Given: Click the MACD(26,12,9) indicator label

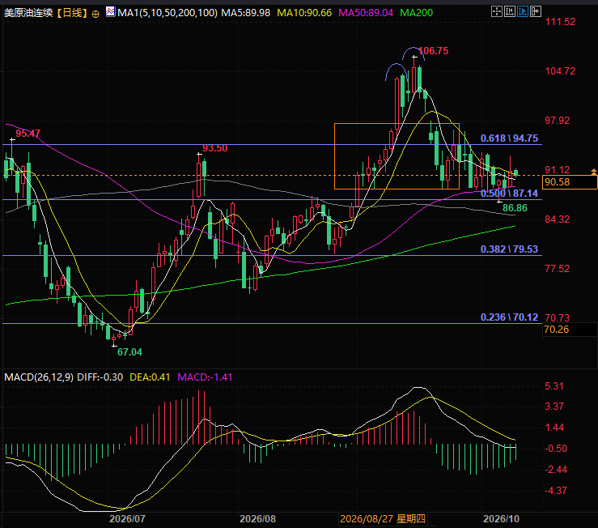Looking at the screenshot, I should point(39,377).
